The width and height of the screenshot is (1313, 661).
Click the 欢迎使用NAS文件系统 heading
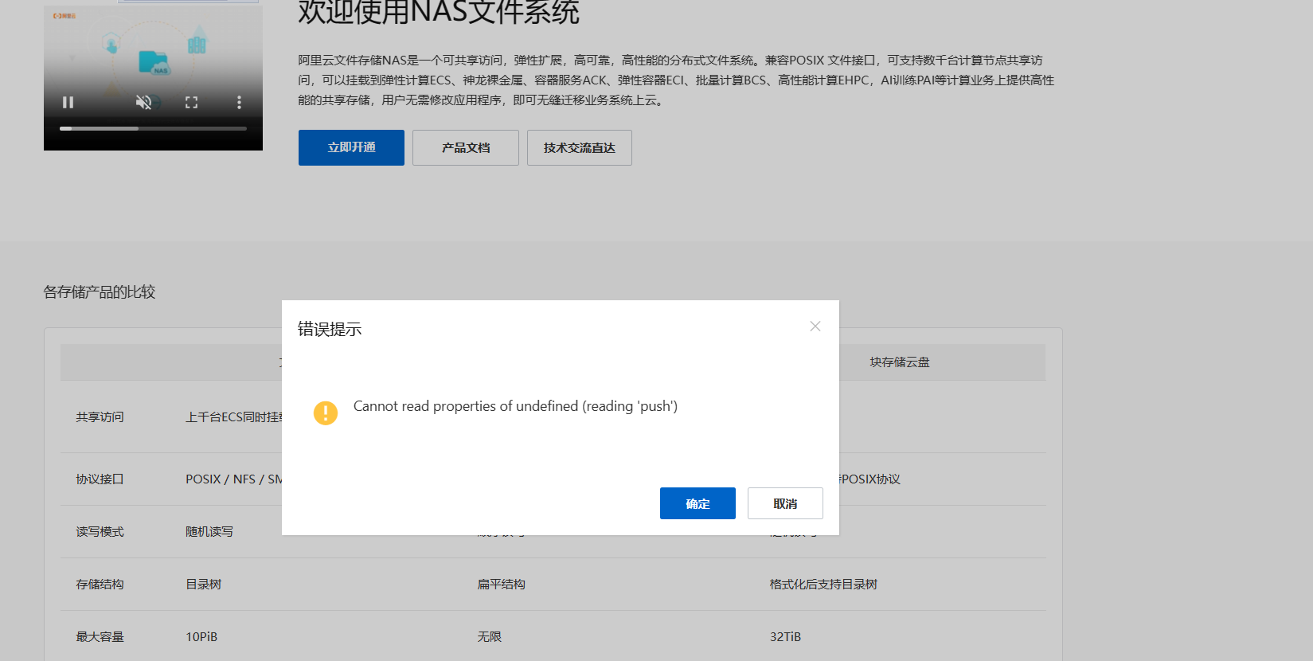439,12
